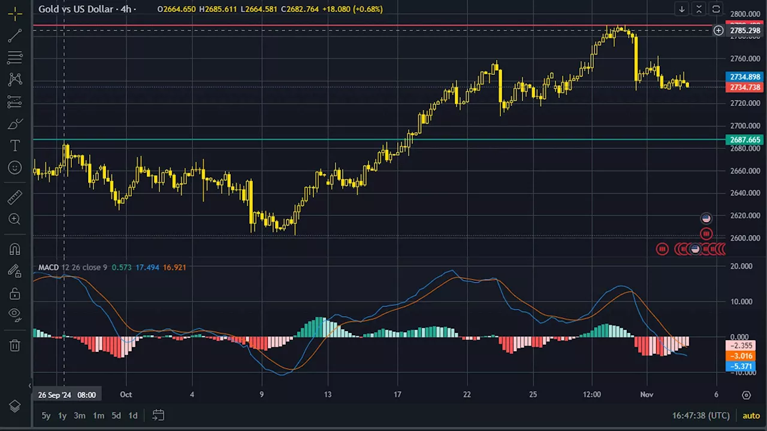The width and height of the screenshot is (767, 431).
Task: Hide all drawings with eye icon
Action: 15,315
